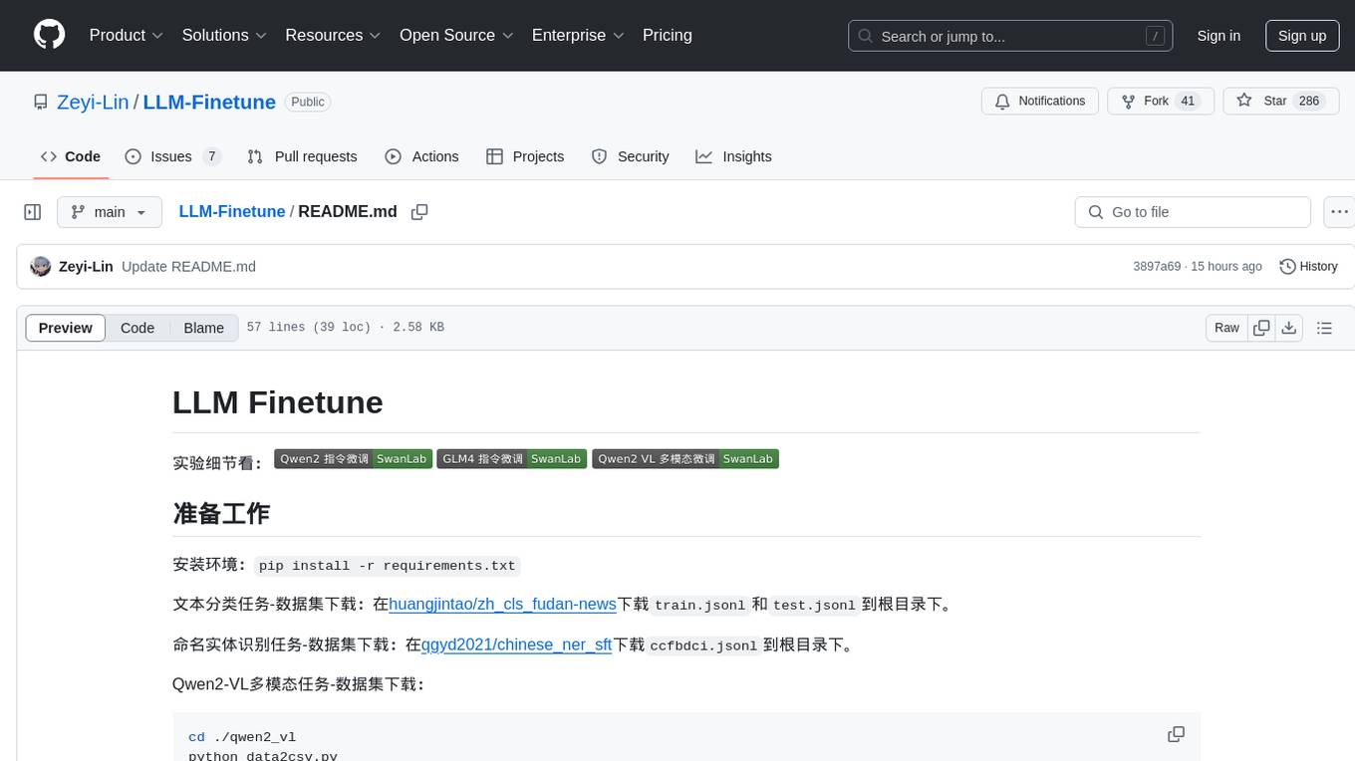Open the Zeyi-Lin owner profile link
Viewport: 1355px width, 761px height.
pos(93,102)
